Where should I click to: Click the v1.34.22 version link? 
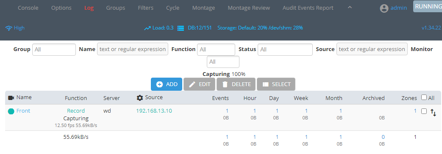431,28
